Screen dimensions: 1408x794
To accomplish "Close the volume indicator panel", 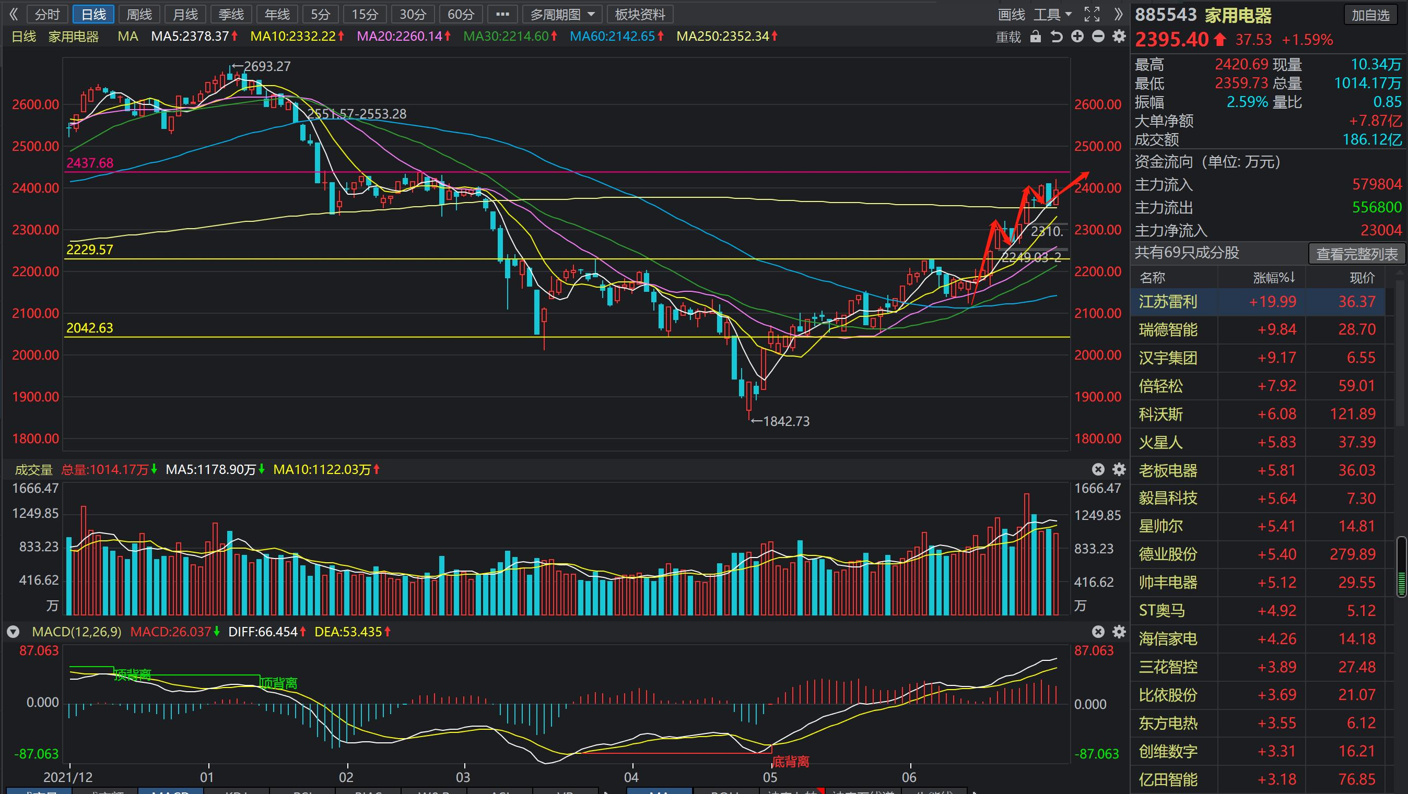I will coord(1098,469).
